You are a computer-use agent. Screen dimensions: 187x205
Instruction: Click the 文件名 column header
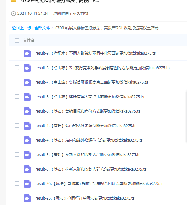coord(29,40)
